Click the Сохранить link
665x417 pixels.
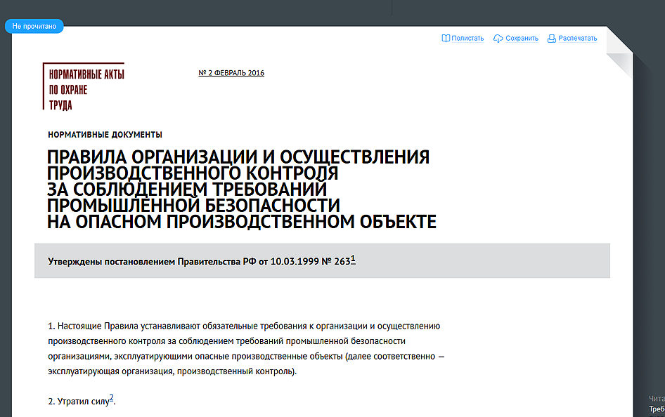click(x=522, y=38)
